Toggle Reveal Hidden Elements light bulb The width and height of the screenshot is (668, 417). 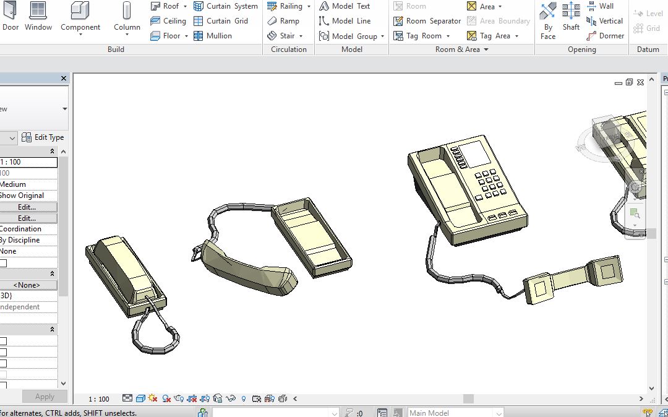point(244,399)
